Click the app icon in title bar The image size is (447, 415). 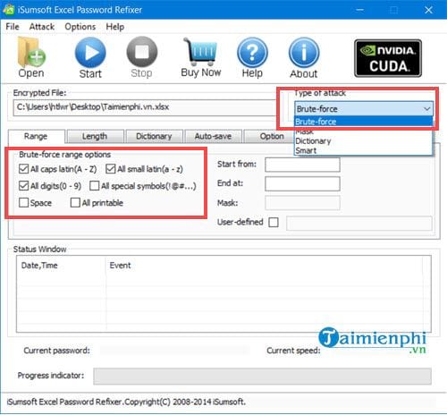(x=8, y=10)
